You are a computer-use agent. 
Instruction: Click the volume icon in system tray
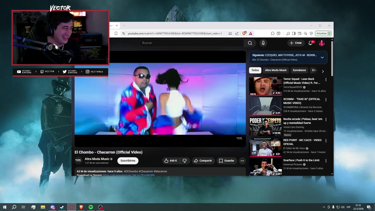(343, 207)
